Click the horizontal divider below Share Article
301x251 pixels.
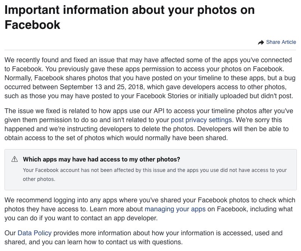click(150, 50)
